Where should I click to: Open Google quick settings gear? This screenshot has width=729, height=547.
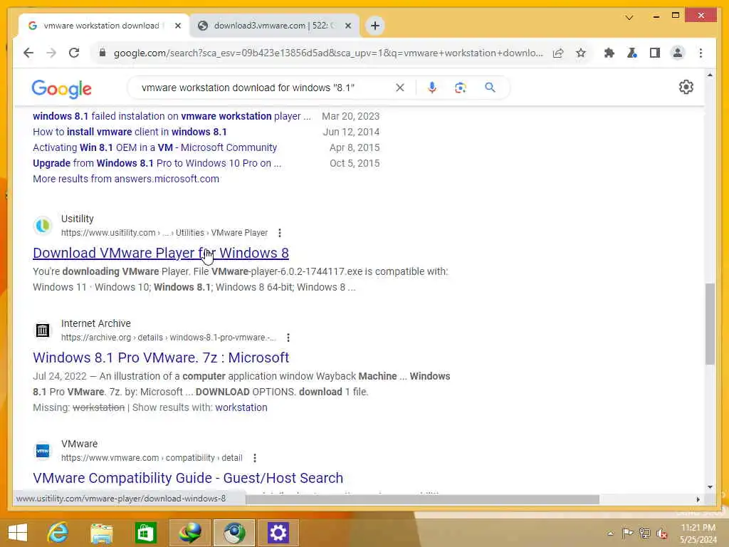[x=686, y=87]
